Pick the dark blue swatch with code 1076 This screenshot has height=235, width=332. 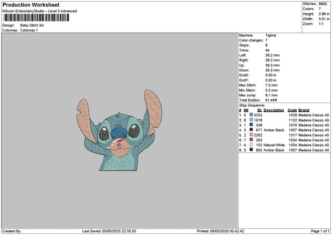pos(252,125)
